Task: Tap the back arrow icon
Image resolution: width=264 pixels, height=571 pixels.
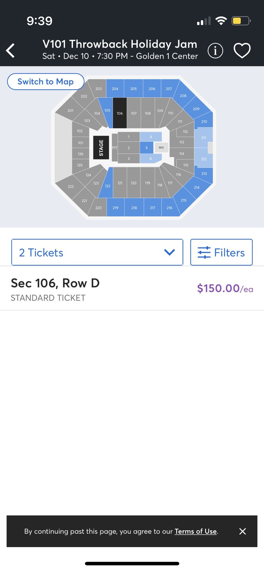Action: (11, 50)
